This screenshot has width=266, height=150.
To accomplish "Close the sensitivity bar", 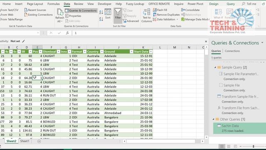I will click(x=206, y=41).
